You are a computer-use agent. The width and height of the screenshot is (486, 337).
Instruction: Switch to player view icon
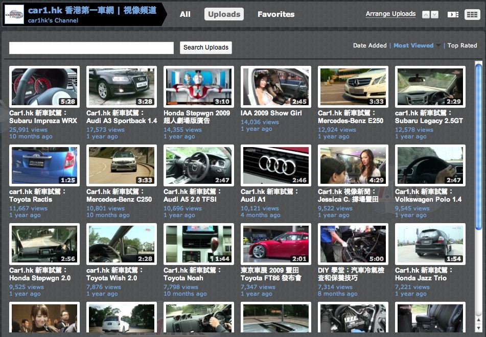click(453, 15)
